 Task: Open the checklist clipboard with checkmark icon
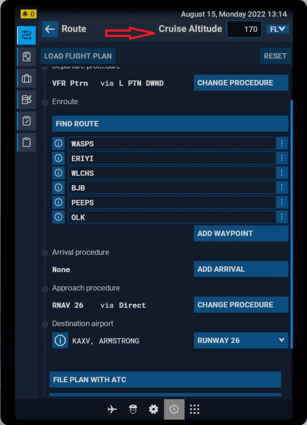click(26, 121)
